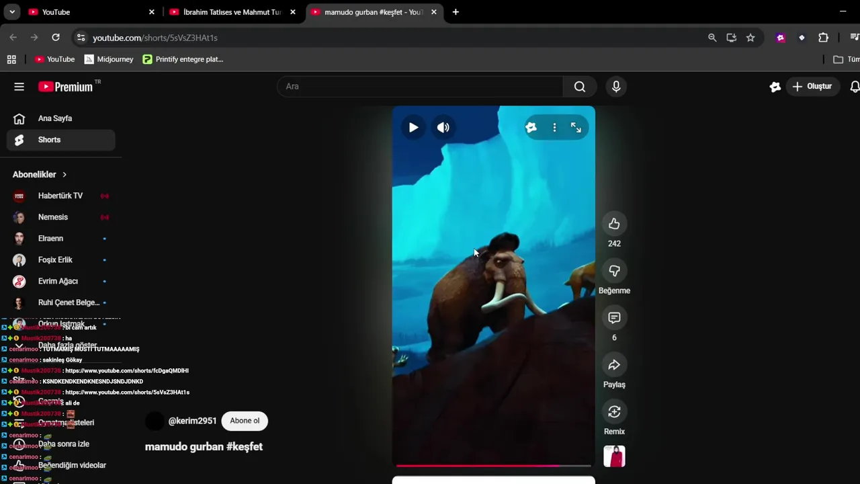Open the notifications bell

(854, 86)
